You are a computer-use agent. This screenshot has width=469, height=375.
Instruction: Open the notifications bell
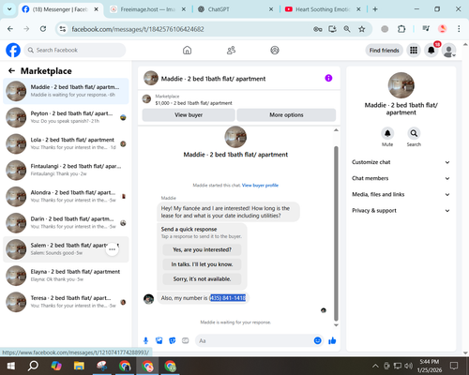coord(431,51)
